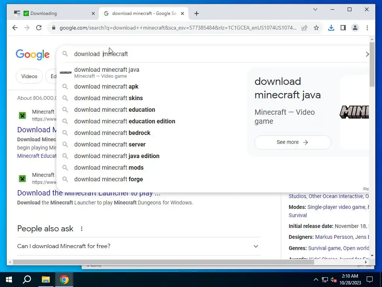Click the address bar URL

coord(178,28)
